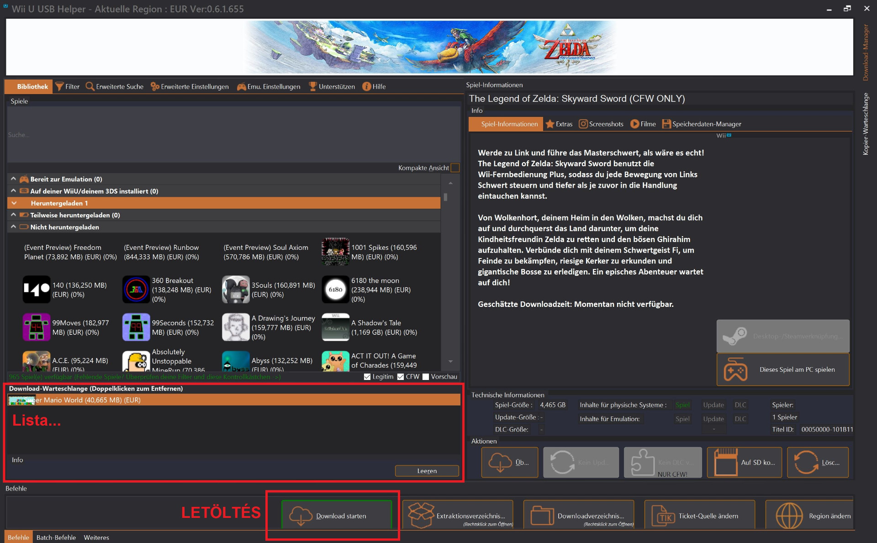The image size is (877, 543).
Task: Switch to Spiel-Informationen tab
Action: (506, 124)
